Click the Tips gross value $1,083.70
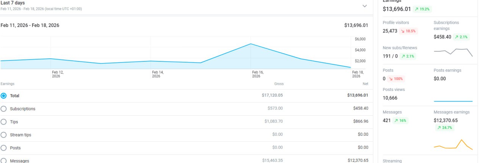This screenshot has width=485, height=163. 274,122
